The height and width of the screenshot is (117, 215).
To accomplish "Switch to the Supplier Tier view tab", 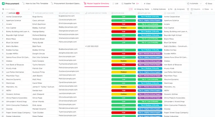I will point(130,3).
